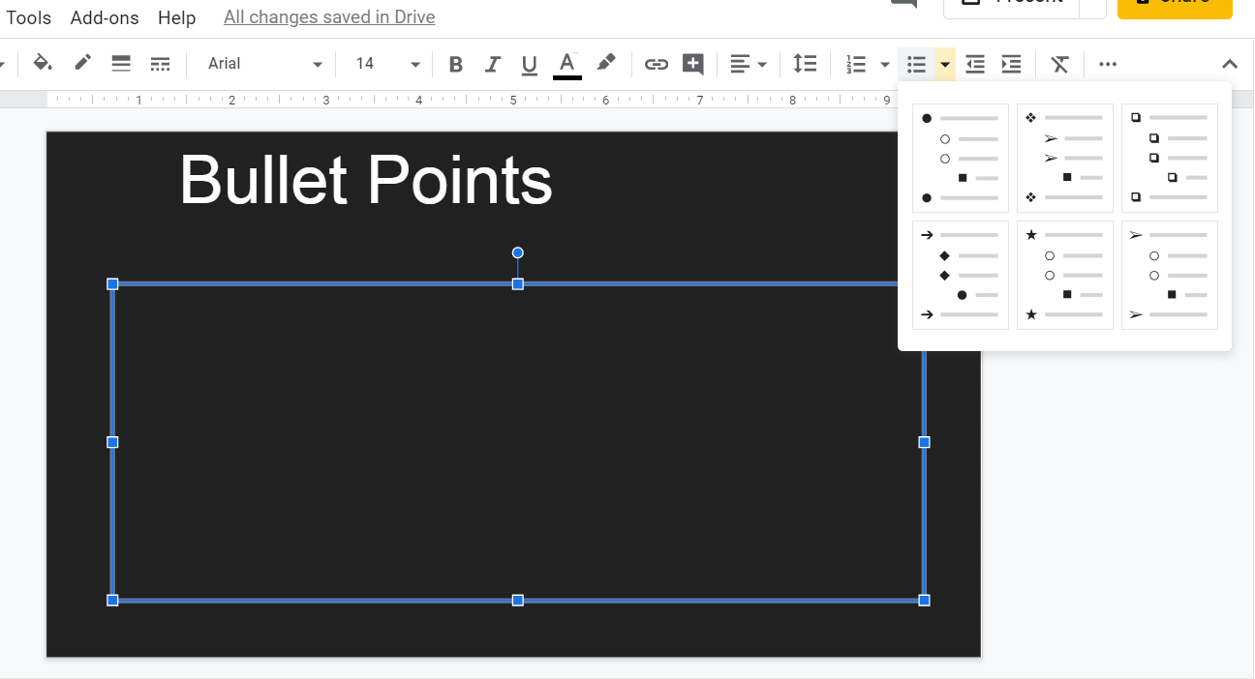Viewport: 1255px width, 679px height.
Task: Click the insert link icon
Action: [x=657, y=64]
